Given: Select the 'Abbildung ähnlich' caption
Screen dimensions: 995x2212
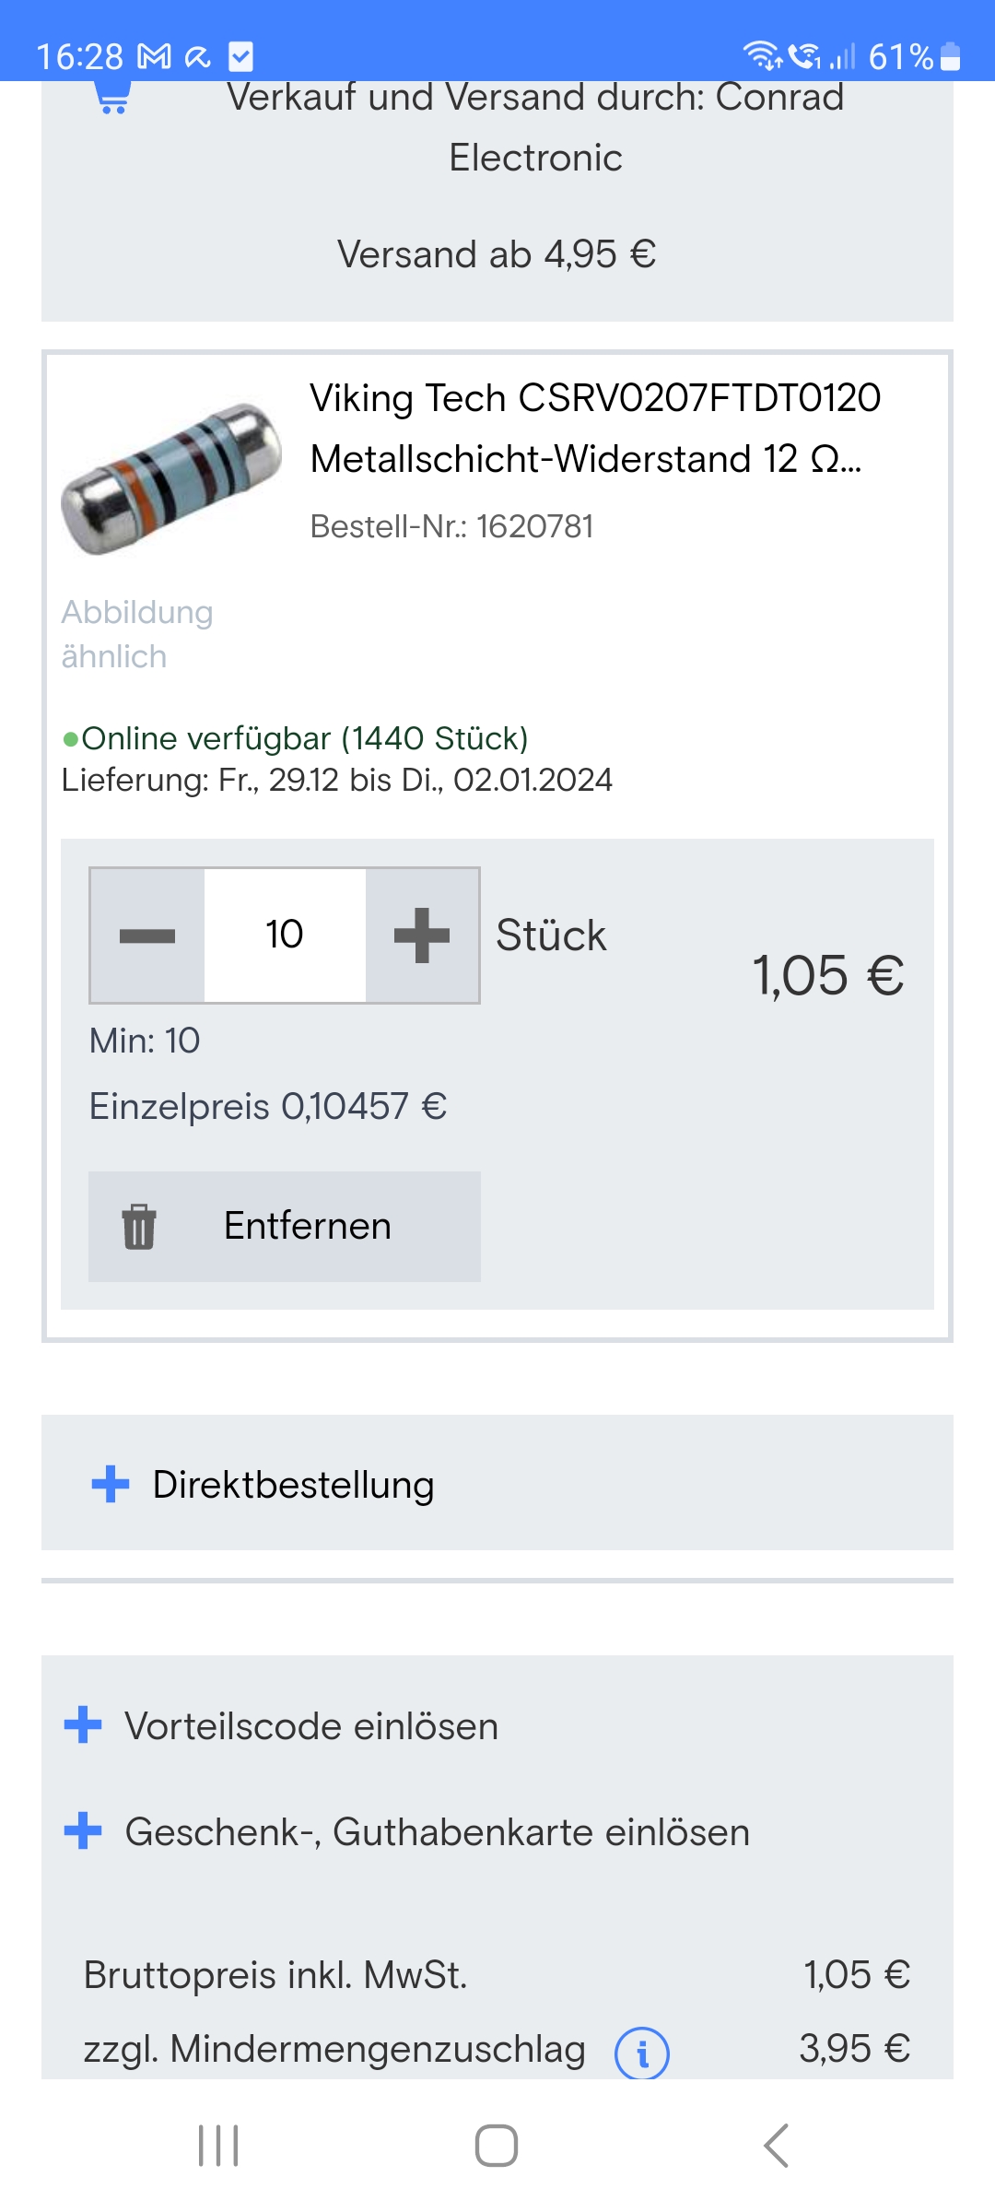Looking at the screenshot, I should tap(137, 634).
